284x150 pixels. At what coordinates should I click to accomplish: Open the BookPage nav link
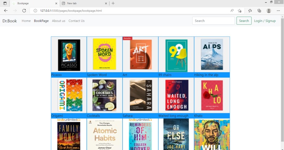pyautogui.click(x=41, y=21)
